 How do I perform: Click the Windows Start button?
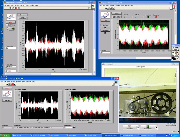5,135
